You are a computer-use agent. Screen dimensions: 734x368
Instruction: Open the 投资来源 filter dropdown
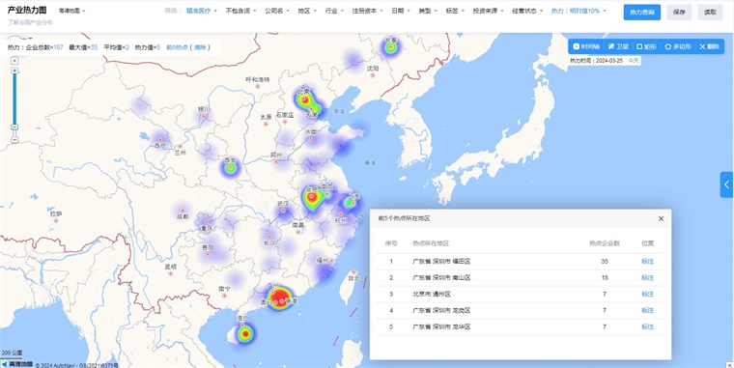(x=489, y=11)
